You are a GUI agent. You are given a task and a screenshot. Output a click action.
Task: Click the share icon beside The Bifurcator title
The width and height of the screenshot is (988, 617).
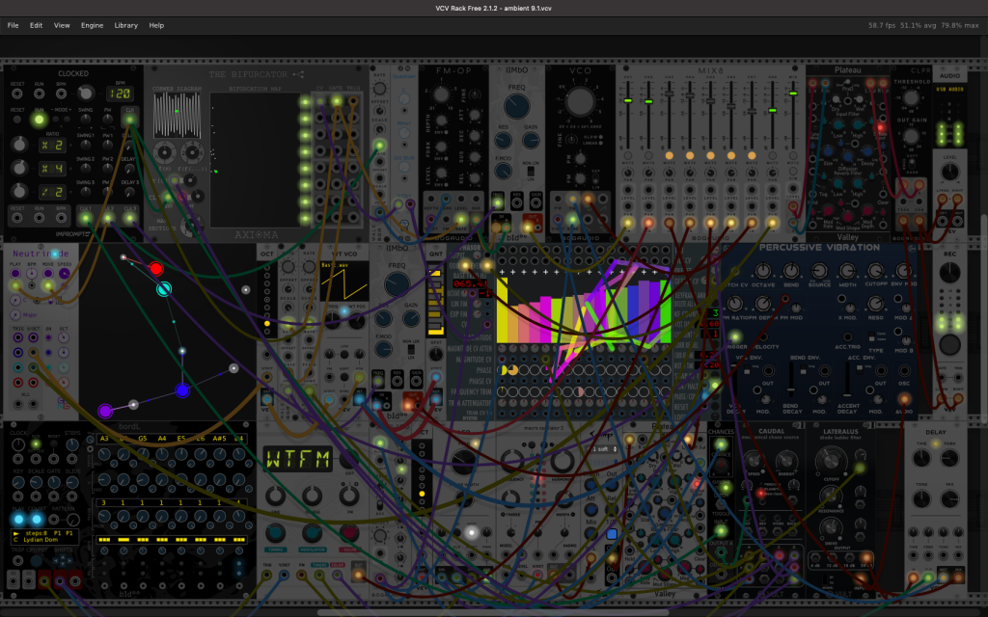[298, 74]
